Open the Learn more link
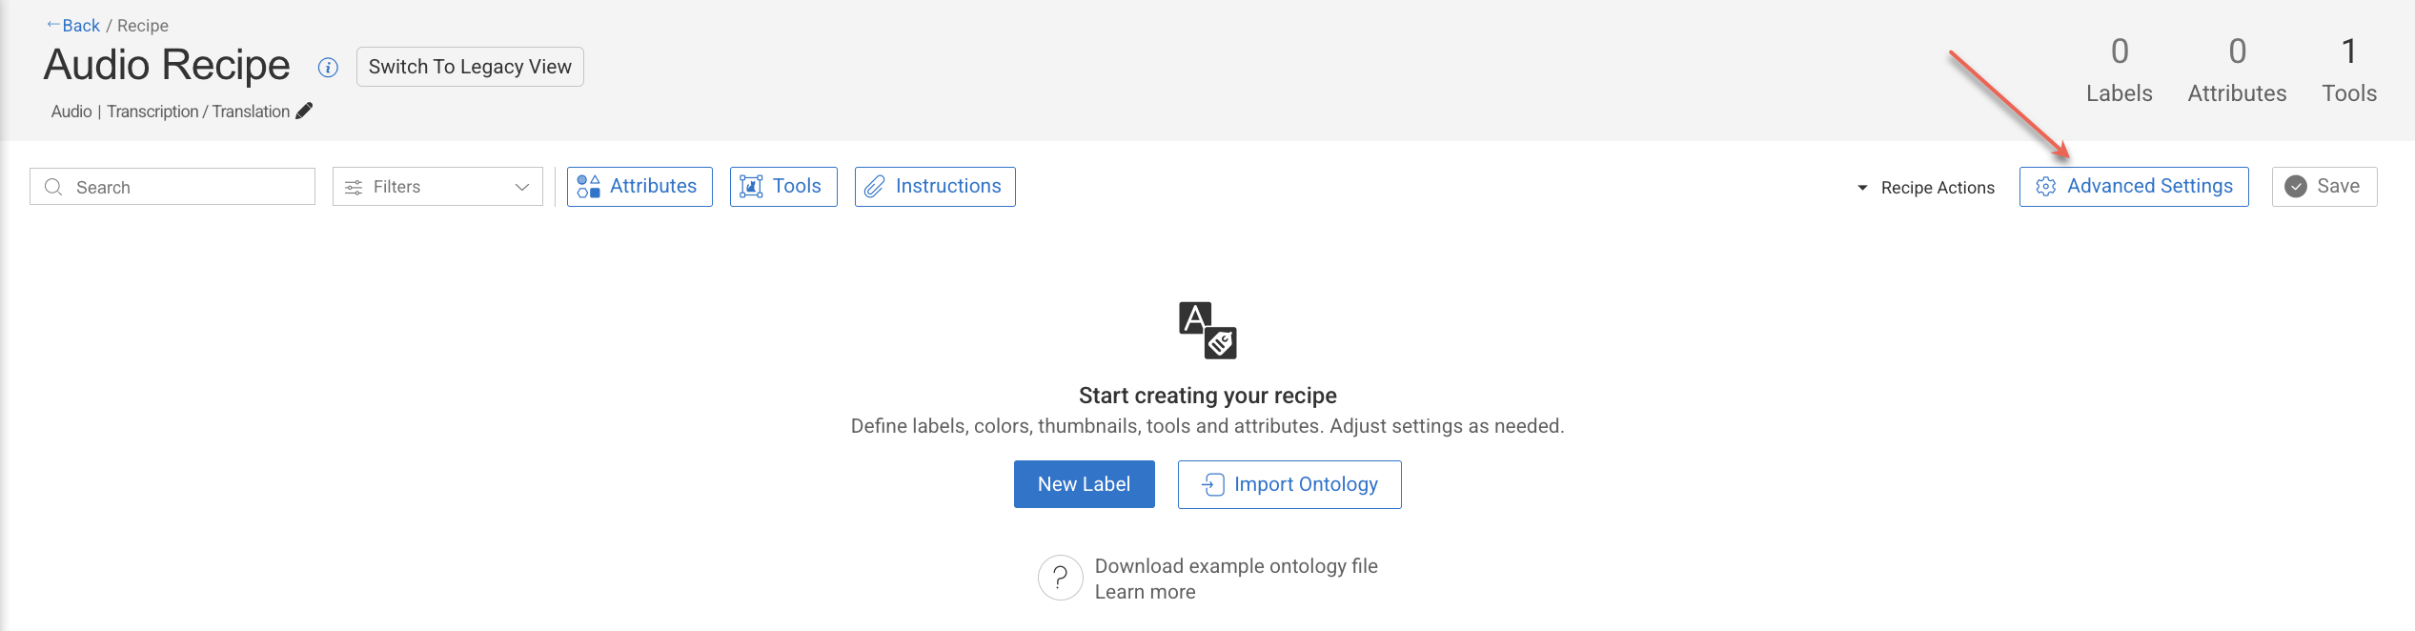Viewport: 2415px width, 631px height. coord(1145,592)
